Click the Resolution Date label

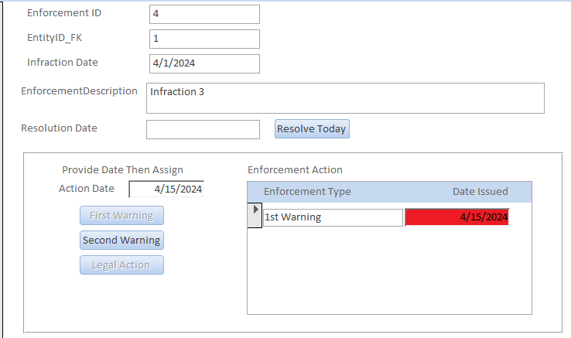coord(59,128)
